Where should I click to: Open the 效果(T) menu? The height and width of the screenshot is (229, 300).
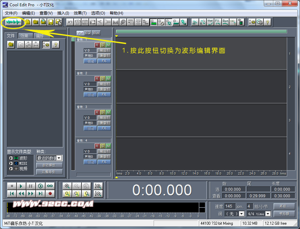tap(80, 13)
